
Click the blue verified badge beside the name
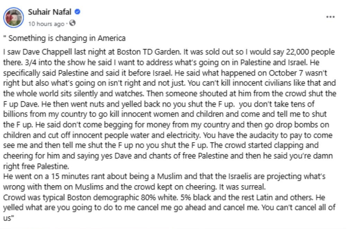77,11
